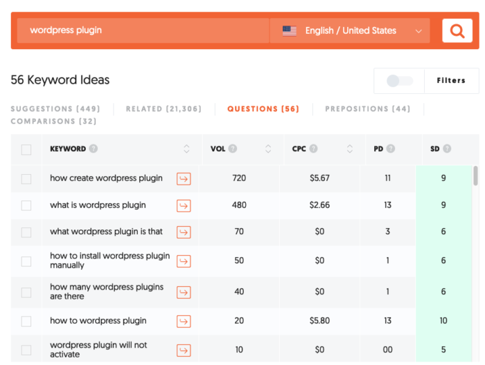The width and height of the screenshot is (485, 365).
Task: Check the box for 'how to install wordpress plugin manually'
Action: 26,261
